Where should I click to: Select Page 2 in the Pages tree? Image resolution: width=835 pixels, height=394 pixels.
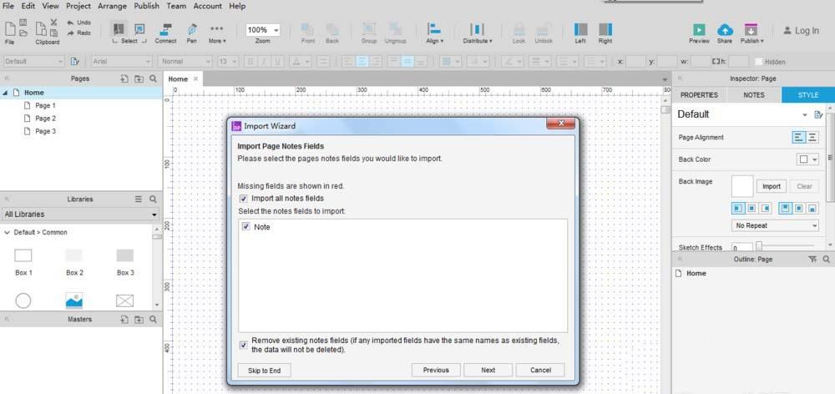coord(45,119)
